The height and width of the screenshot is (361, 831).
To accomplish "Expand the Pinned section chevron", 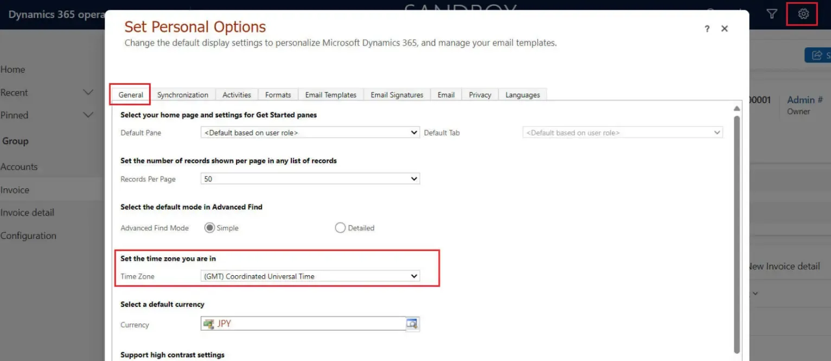I will tap(88, 115).
